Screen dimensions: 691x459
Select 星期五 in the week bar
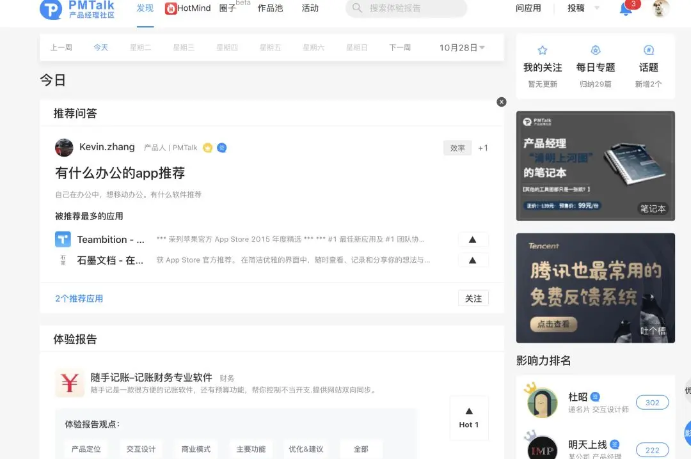(270, 47)
